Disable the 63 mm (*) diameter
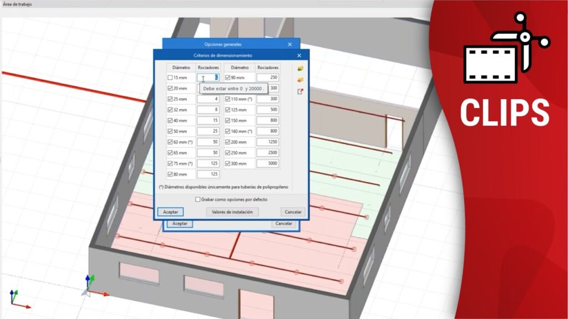 (170, 142)
